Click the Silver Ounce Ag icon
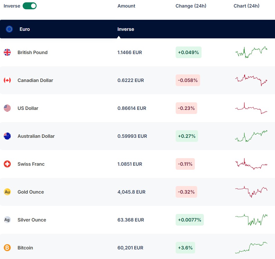Image resolution: width=275 pixels, height=259 pixels. click(7, 220)
